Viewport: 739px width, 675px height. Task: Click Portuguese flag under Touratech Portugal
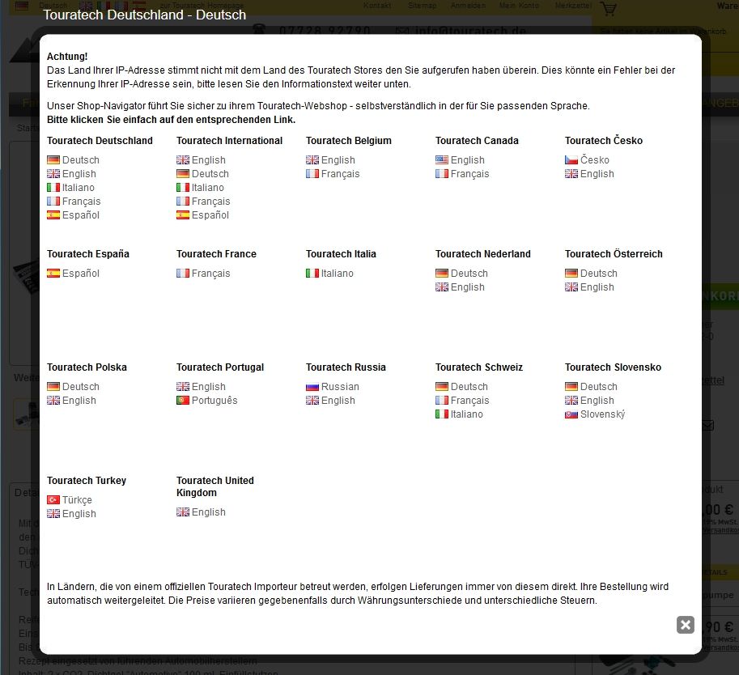click(x=183, y=401)
